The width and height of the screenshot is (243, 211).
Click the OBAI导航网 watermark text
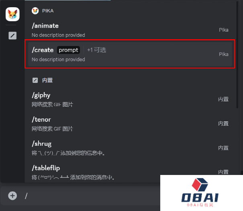[x=200, y=205]
